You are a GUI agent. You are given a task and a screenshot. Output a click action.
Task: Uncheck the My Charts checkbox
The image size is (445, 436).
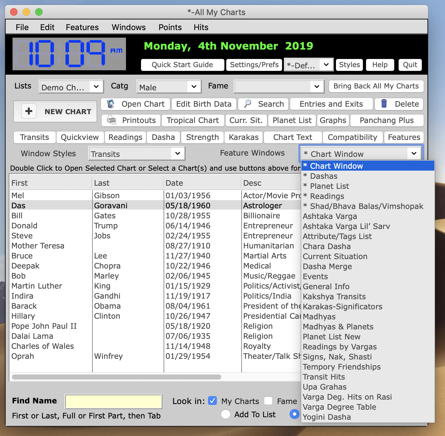click(x=212, y=401)
